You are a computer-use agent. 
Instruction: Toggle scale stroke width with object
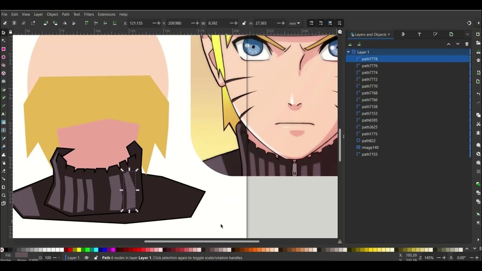(311, 23)
